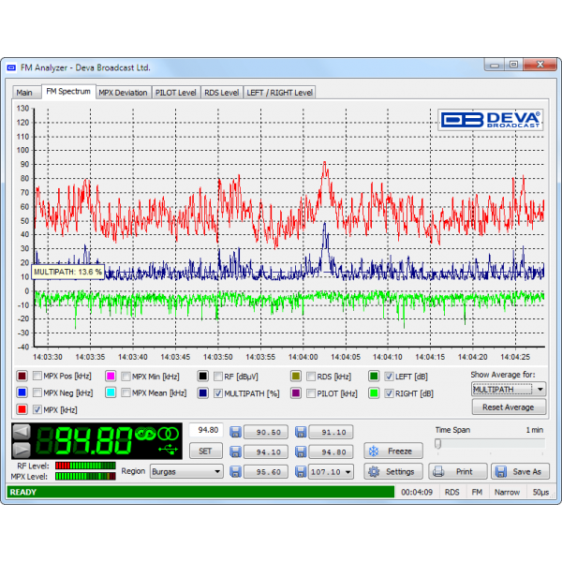The image size is (562, 562).
Task: Save current frequency to the 94.10 preset
Action: (x=235, y=451)
